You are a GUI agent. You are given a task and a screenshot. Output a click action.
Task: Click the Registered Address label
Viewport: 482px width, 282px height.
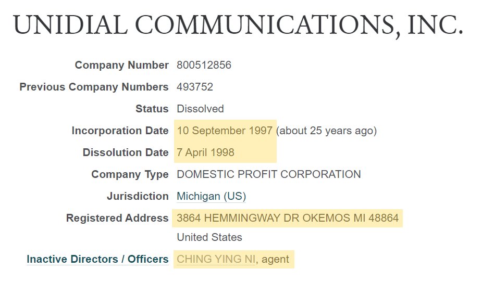tap(117, 219)
